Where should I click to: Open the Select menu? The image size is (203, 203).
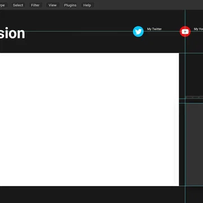18,5
